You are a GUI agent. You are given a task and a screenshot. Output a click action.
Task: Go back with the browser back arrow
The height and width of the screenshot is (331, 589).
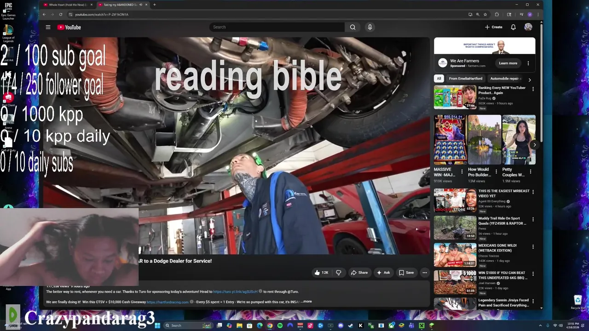click(x=44, y=14)
